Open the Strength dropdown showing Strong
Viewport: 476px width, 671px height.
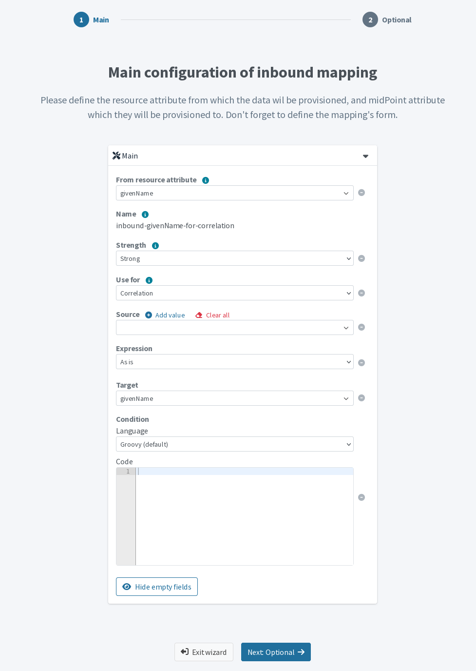(x=234, y=258)
